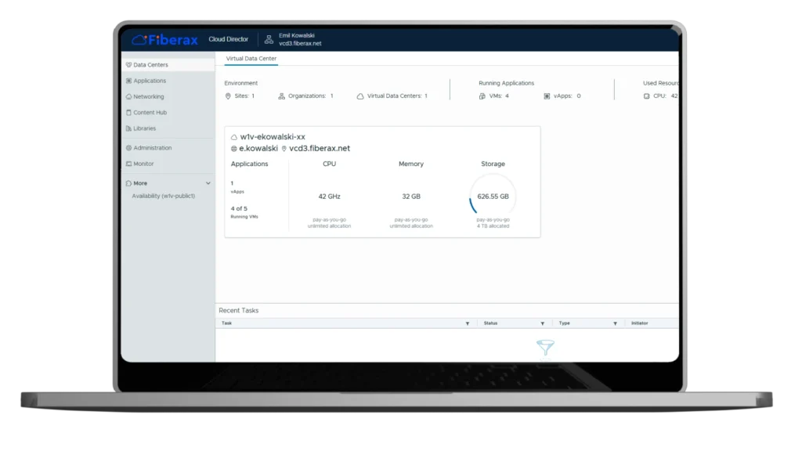
Task: Collapse the More section chevron
Action: point(208,183)
